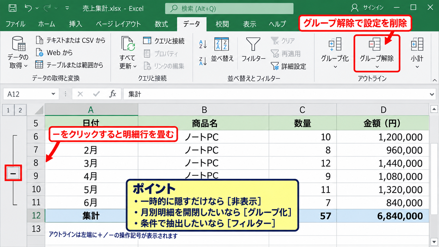Click the Redo arrow icon

(x=48, y=8)
